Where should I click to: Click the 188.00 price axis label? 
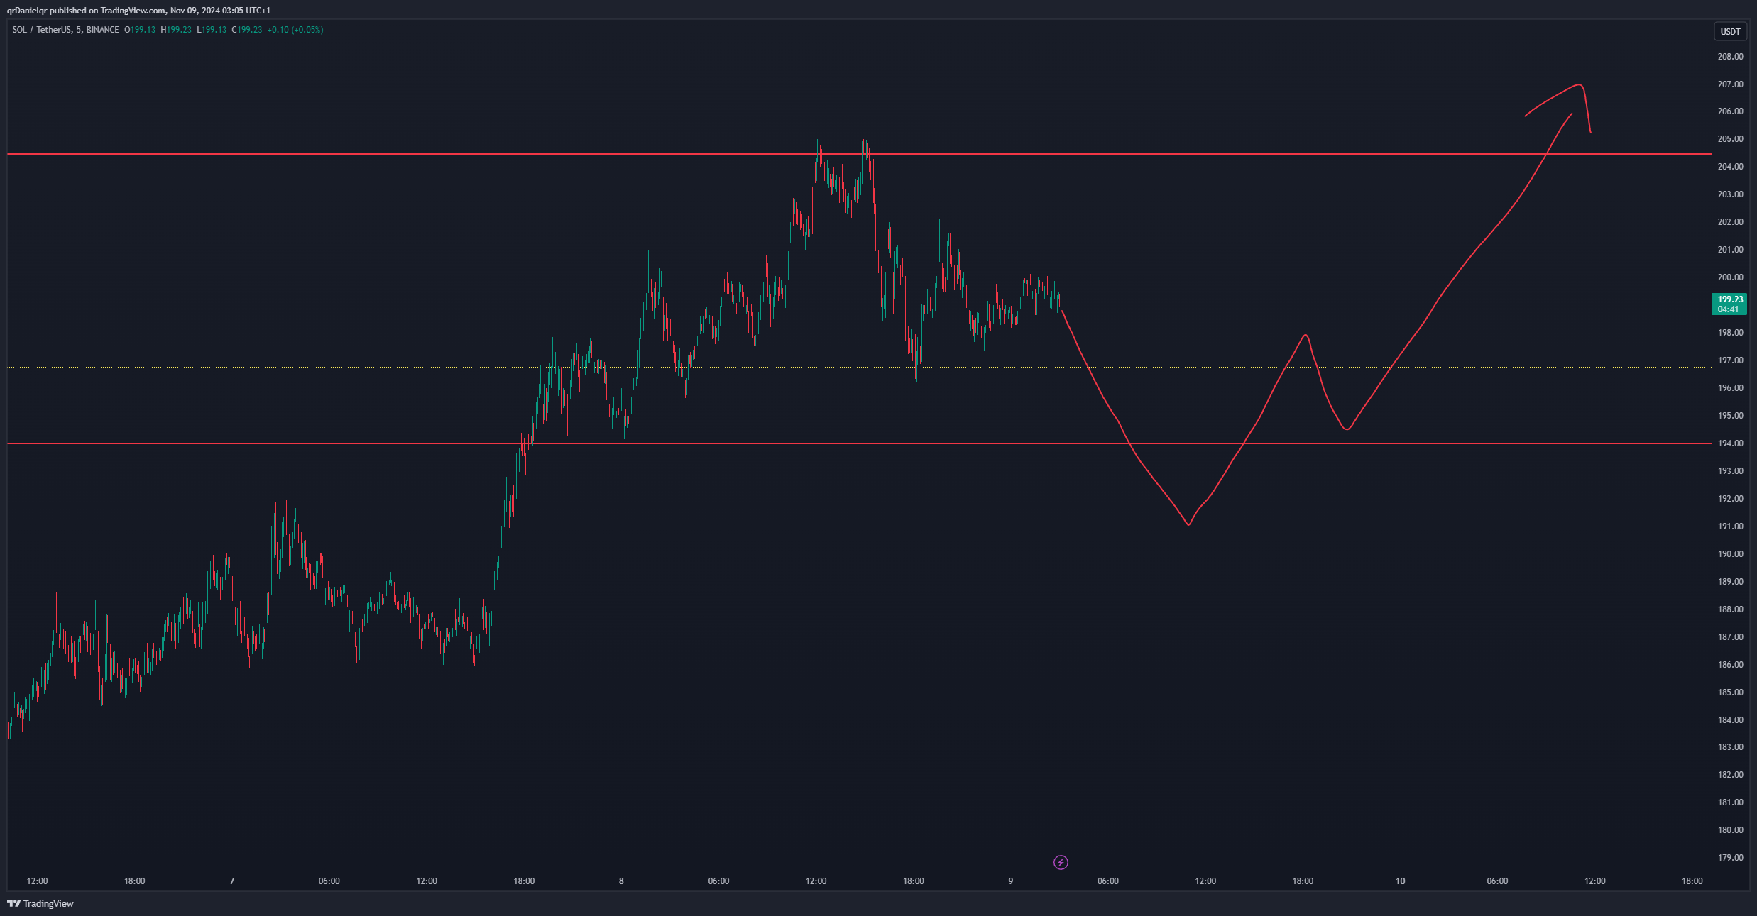pyautogui.click(x=1730, y=609)
